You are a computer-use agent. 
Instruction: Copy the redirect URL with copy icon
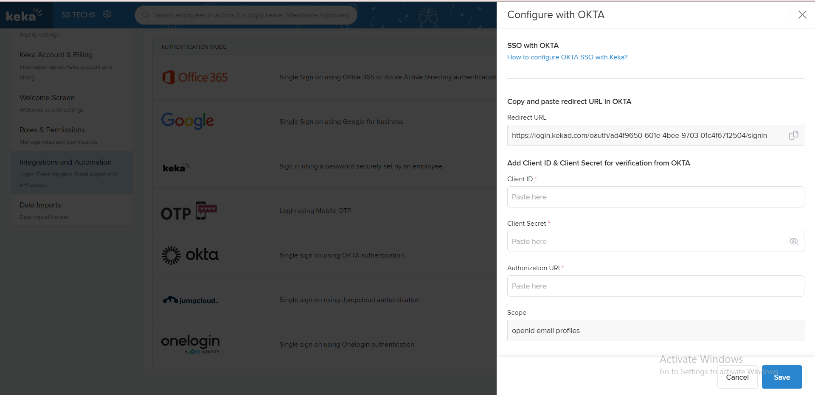793,135
